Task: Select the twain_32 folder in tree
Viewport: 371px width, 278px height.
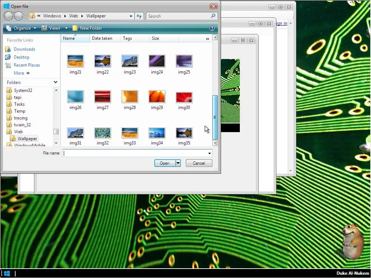Action: pos(19,125)
